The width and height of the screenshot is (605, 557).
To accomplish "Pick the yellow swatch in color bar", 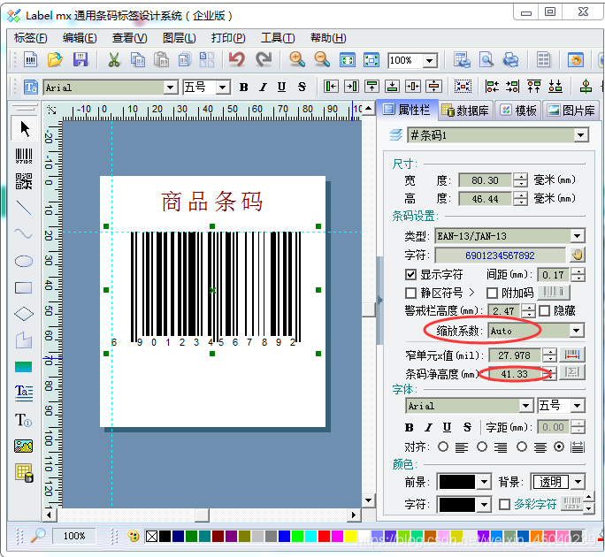I will [350, 536].
